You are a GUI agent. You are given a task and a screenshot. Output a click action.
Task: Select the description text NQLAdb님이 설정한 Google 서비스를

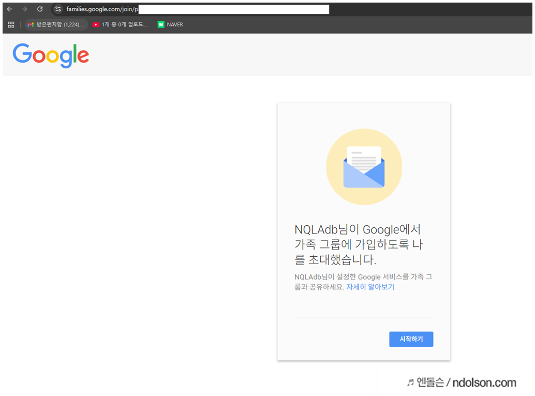(351, 277)
